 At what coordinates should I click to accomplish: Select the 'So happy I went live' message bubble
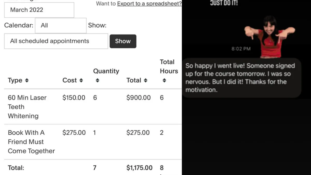[241, 78]
